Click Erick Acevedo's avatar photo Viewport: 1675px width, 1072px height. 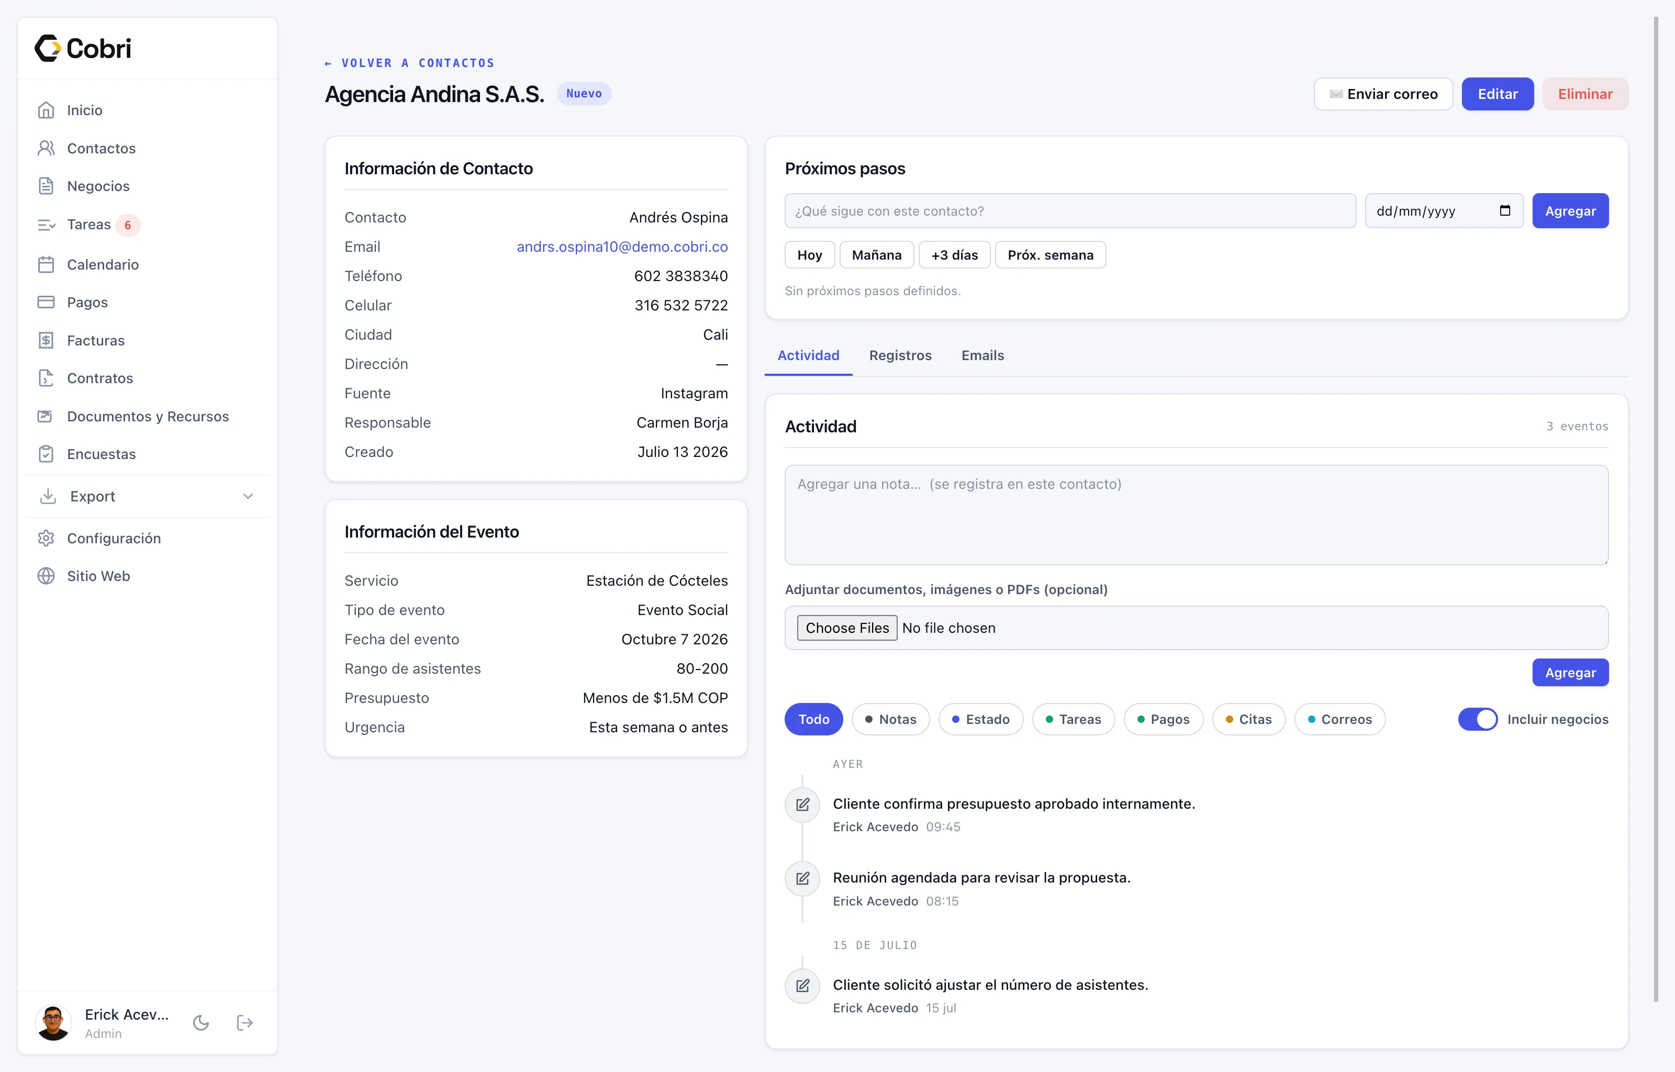click(x=53, y=1023)
